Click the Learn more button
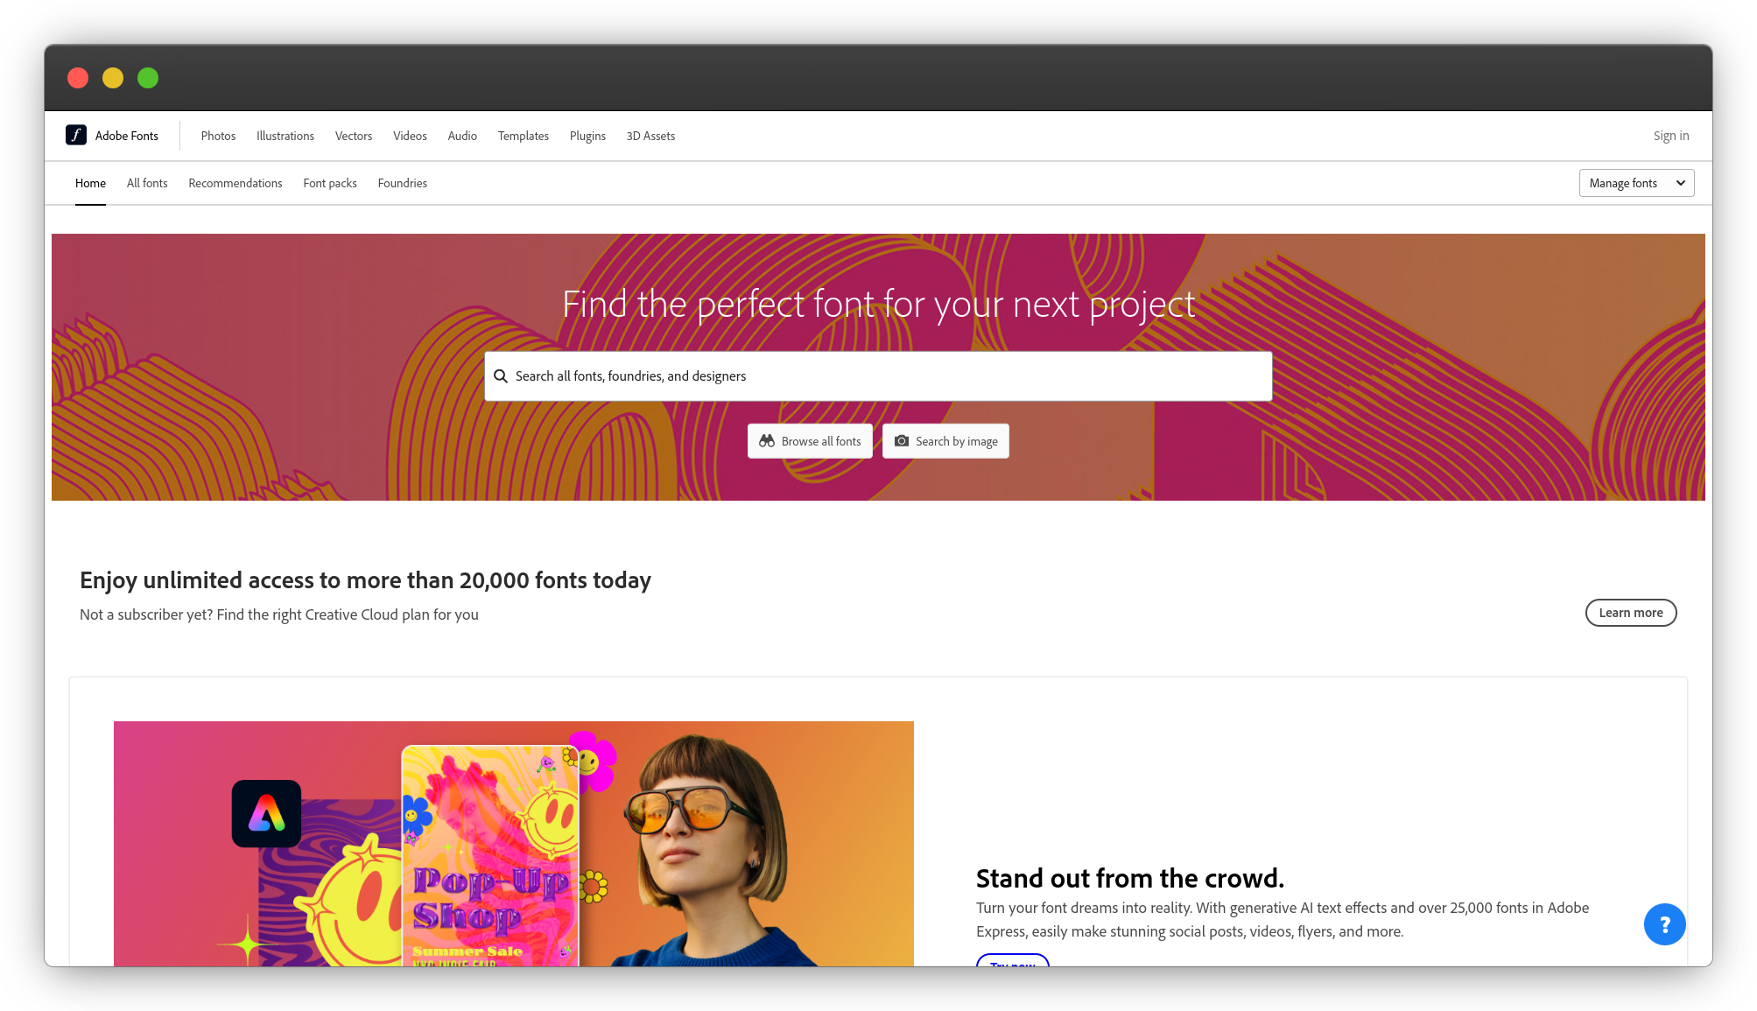 click(x=1630, y=613)
